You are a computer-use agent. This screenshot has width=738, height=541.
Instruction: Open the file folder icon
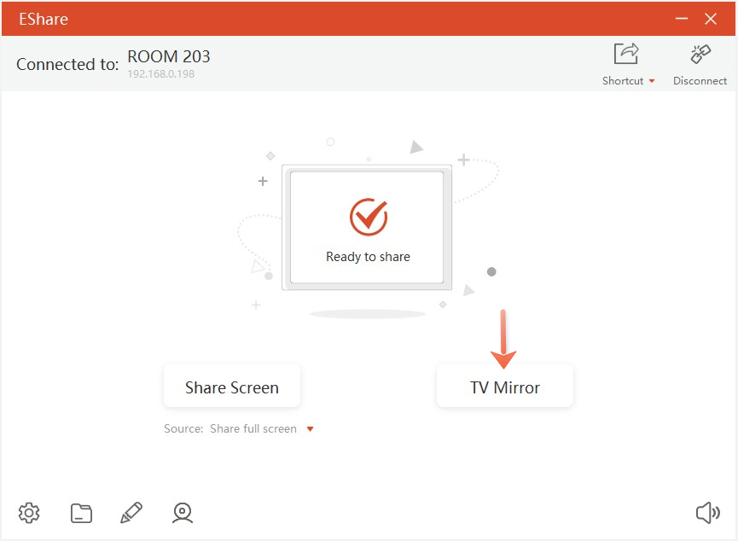pos(81,513)
